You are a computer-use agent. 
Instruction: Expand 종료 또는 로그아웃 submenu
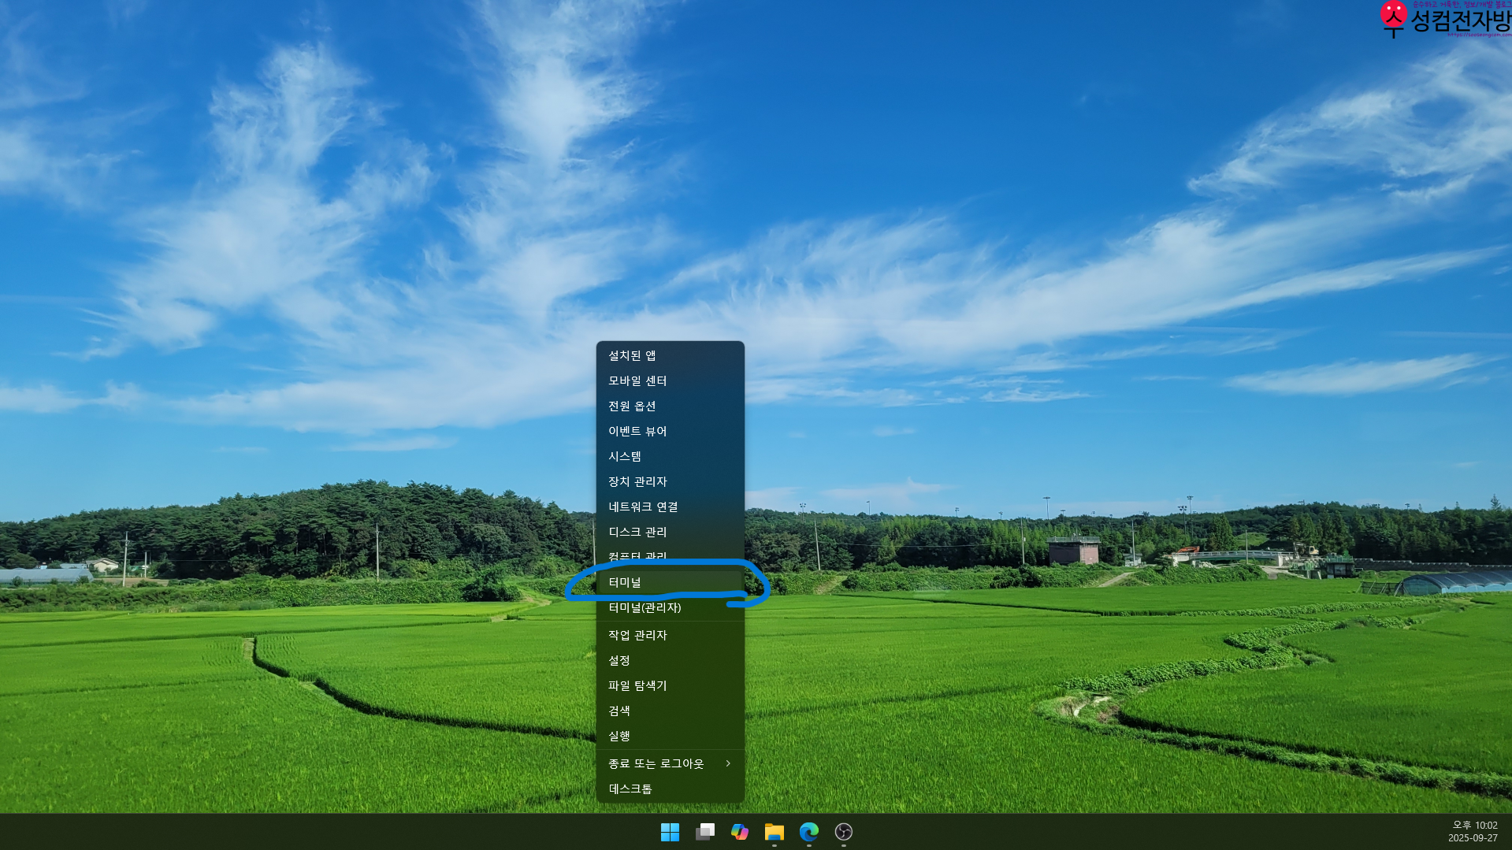(x=670, y=763)
